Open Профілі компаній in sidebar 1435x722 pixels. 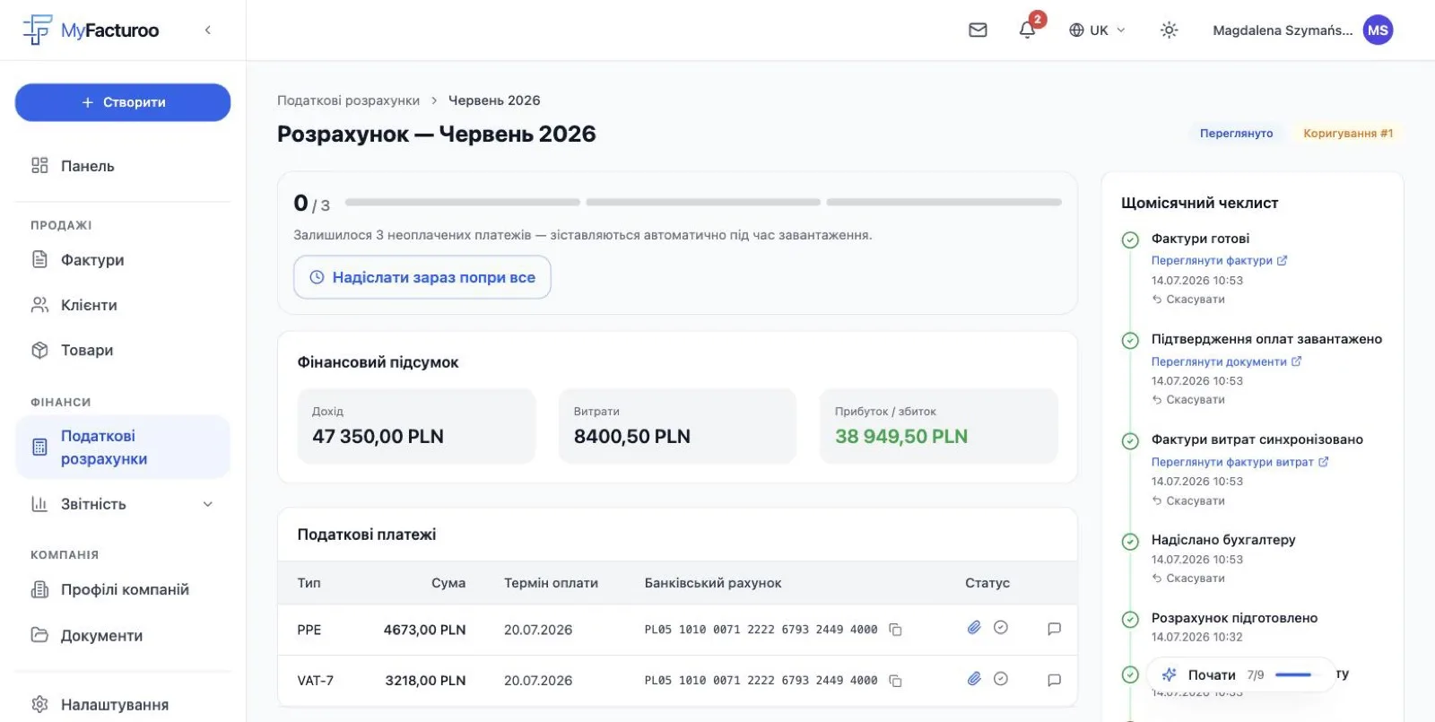pyautogui.click(x=123, y=589)
